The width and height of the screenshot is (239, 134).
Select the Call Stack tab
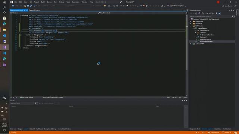[x=40, y=129]
